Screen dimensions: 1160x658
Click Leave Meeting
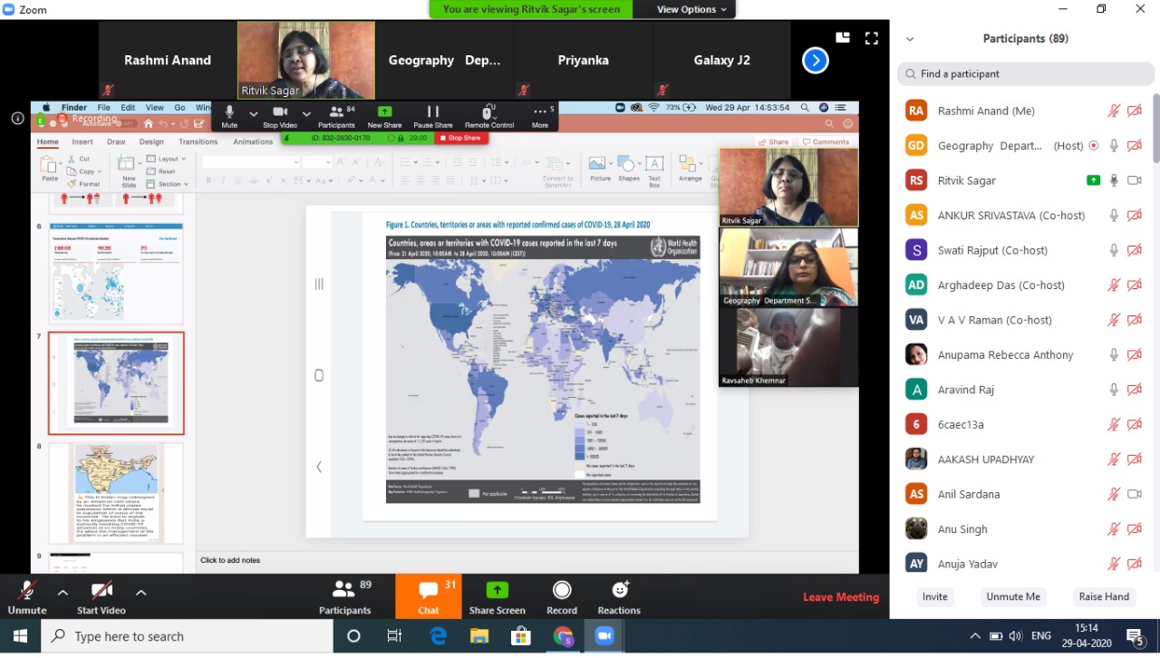tap(840, 597)
